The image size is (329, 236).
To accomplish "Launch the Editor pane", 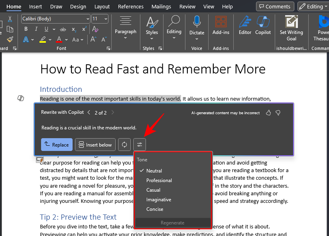I will point(245,25).
